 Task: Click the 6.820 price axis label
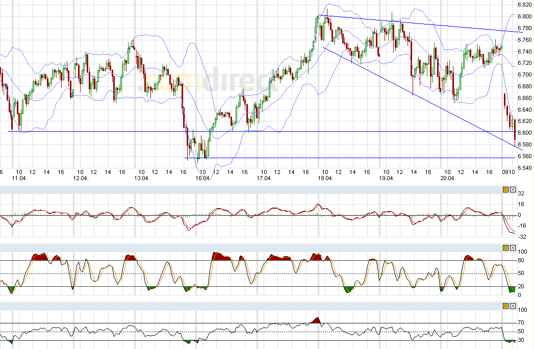coord(524,5)
